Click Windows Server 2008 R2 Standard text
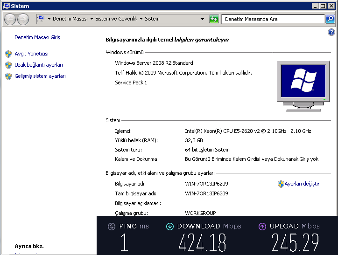The image size is (338, 255). coord(154,63)
